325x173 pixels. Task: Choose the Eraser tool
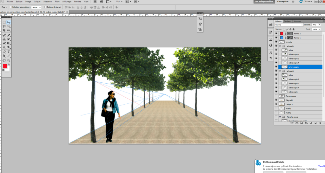pos(4,43)
